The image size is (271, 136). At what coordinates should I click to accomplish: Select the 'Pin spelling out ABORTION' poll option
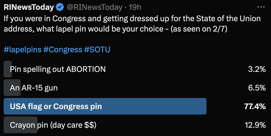tap(58, 69)
